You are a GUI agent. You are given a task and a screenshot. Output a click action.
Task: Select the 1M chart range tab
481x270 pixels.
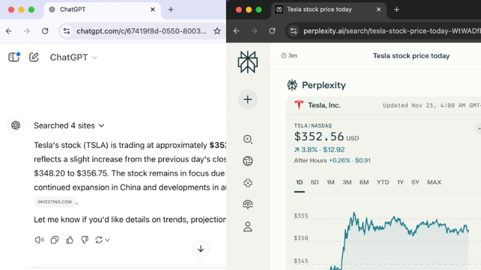(x=330, y=182)
